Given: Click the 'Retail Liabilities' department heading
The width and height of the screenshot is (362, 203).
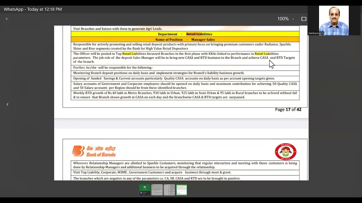Looking at the screenshot, I should [x=199, y=34].
